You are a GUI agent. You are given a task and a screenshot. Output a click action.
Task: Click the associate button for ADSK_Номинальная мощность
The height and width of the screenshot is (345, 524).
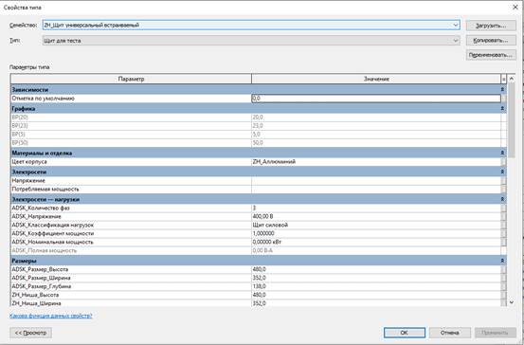(x=503, y=242)
